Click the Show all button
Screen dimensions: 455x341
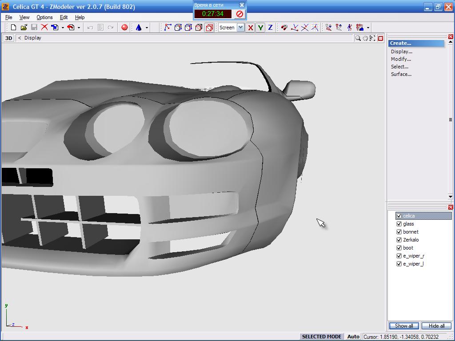click(x=404, y=326)
